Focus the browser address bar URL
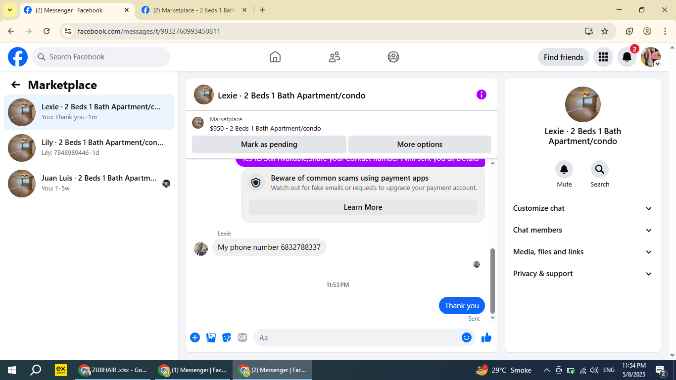The width and height of the screenshot is (676, 380). pos(149,31)
